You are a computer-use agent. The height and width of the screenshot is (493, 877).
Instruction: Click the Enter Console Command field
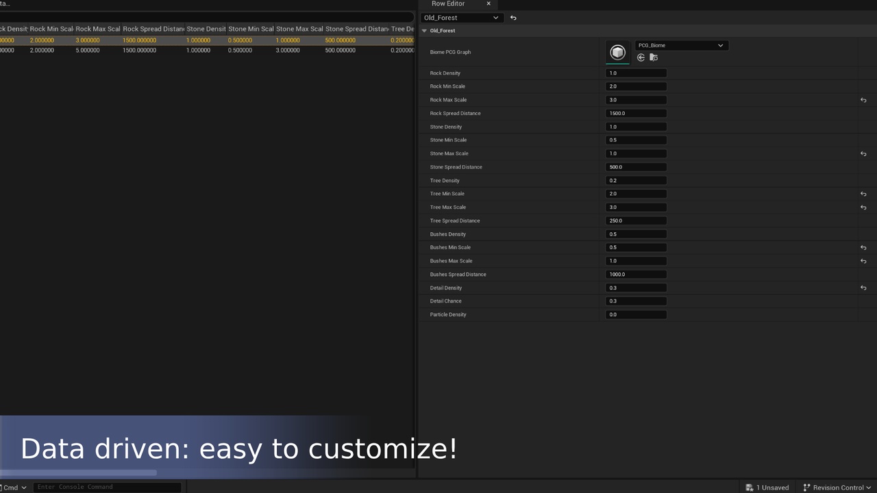(x=108, y=487)
